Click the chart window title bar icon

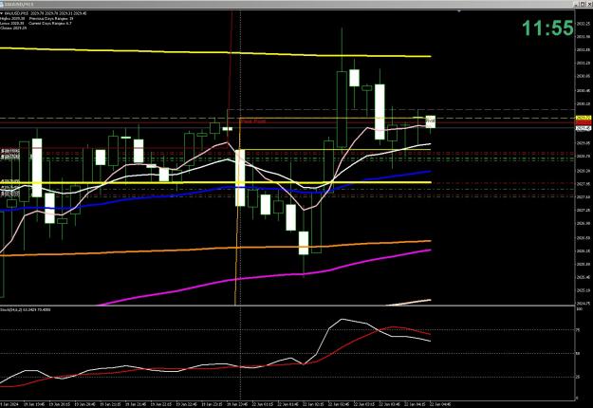coord(2,4)
